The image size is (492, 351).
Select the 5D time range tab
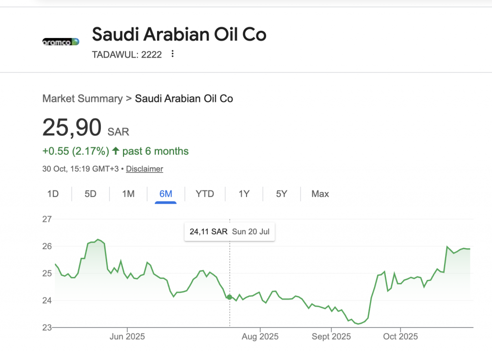tap(90, 194)
